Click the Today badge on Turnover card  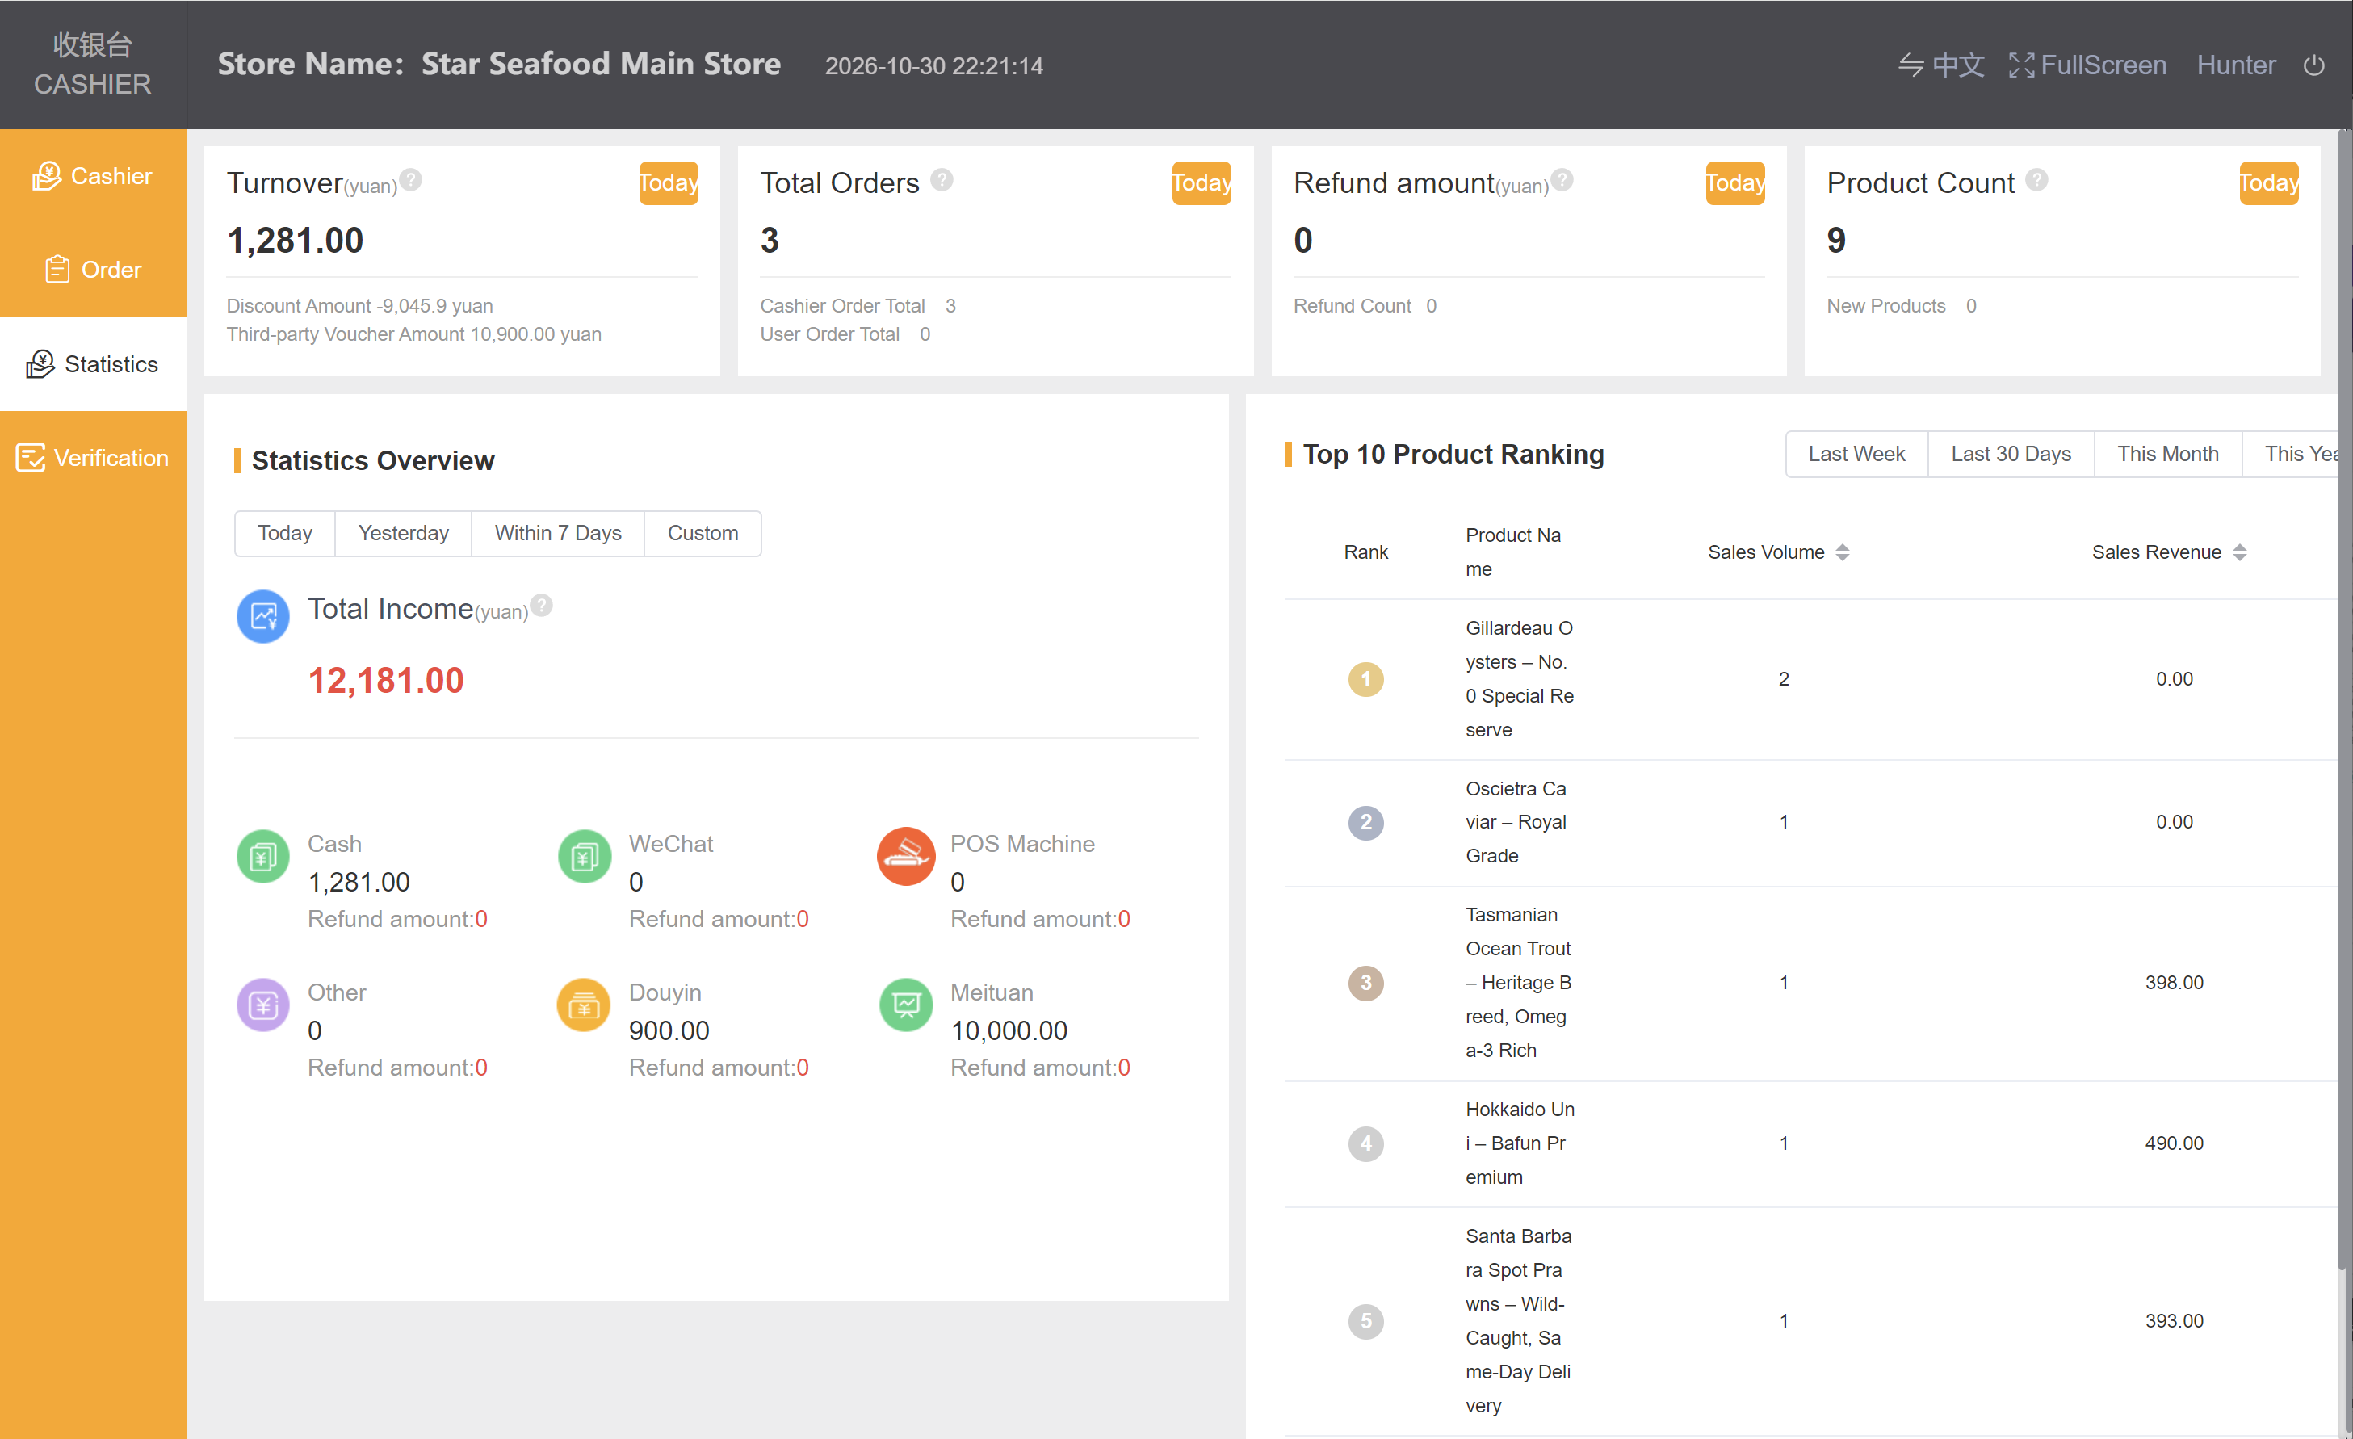(x=669, y=182)
